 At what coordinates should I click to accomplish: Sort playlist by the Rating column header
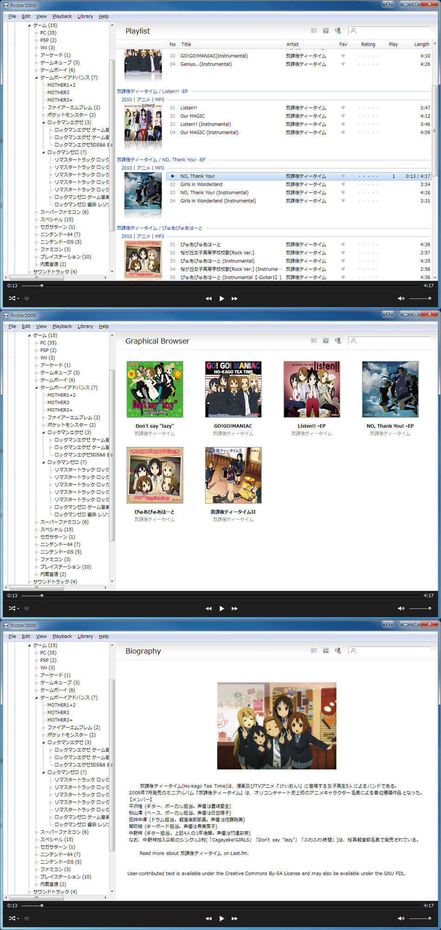click(368, 45)
